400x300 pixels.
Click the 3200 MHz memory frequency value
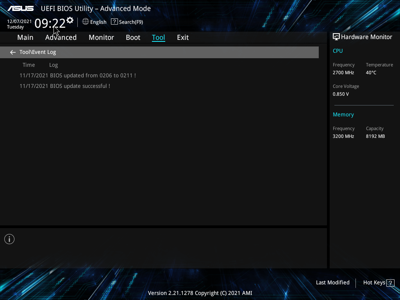[343, 136]
